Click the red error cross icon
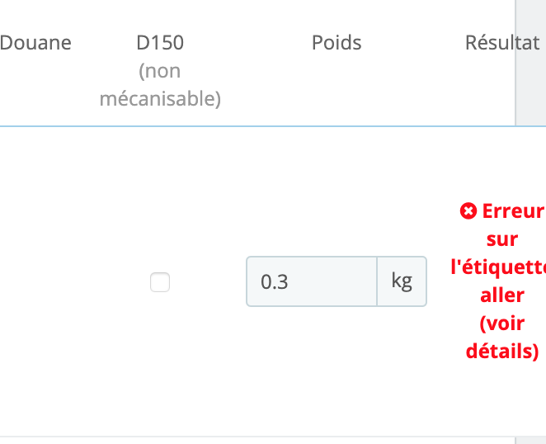Viewport: 546px width, 444px height. [x=468, y=211]
